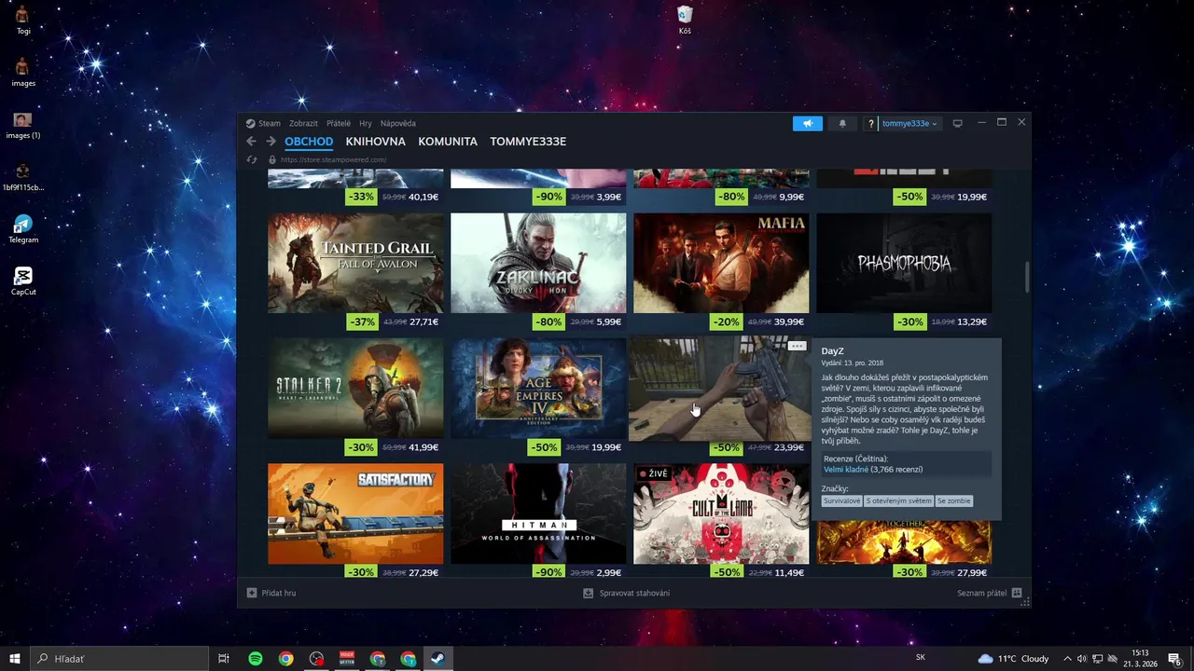
Task: Click the Steam store vertical scrollbar
Action: point(1027,277)
